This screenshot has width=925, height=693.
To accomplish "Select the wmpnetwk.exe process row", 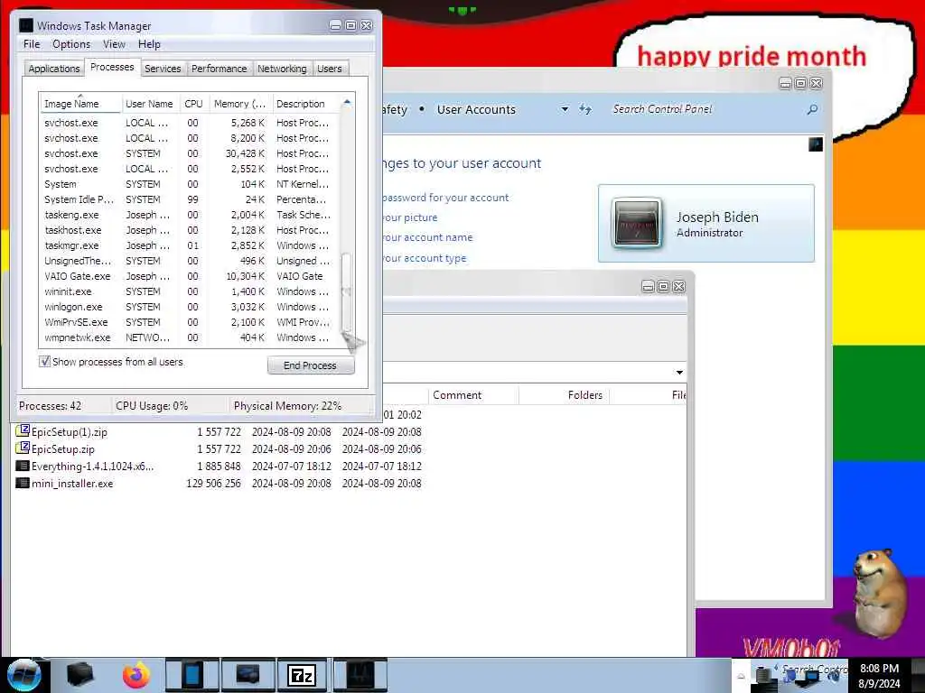I will (x=190, y=337).
